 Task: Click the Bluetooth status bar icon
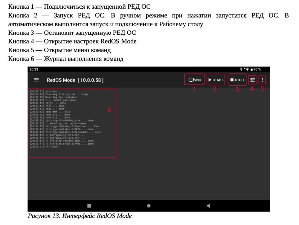241,69
